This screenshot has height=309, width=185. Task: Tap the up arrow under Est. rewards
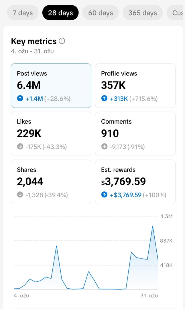tap(104, 195)
